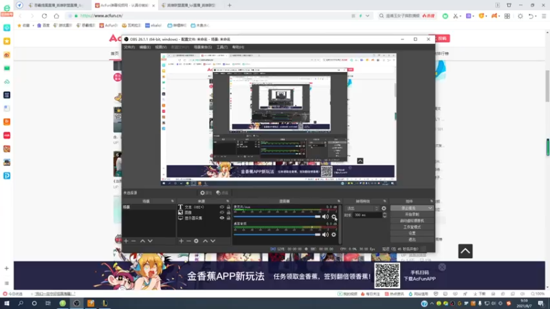Remove the selected scene with the minus icon in 场景 panel

[133, 241]
